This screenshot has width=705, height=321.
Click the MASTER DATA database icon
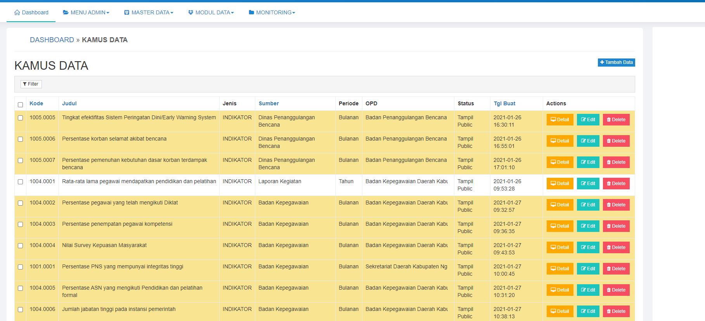[126, 12]
